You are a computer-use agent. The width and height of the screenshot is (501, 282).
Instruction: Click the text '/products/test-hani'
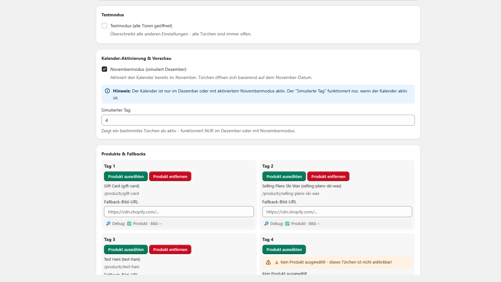pyautogui.click(x=122, y=267)
